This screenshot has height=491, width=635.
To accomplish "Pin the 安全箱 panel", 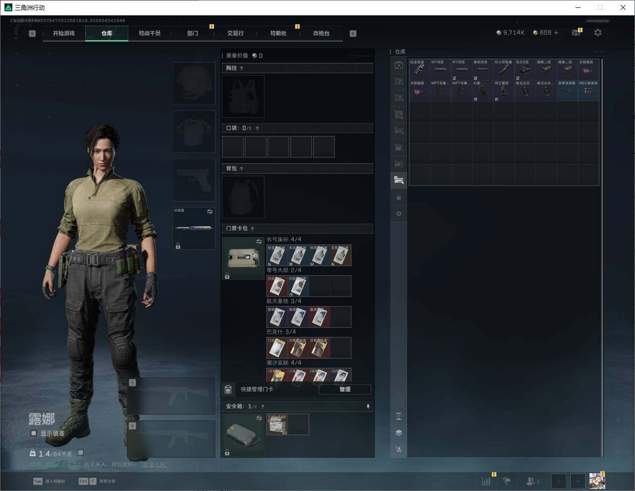I will (x=368, y=406).
